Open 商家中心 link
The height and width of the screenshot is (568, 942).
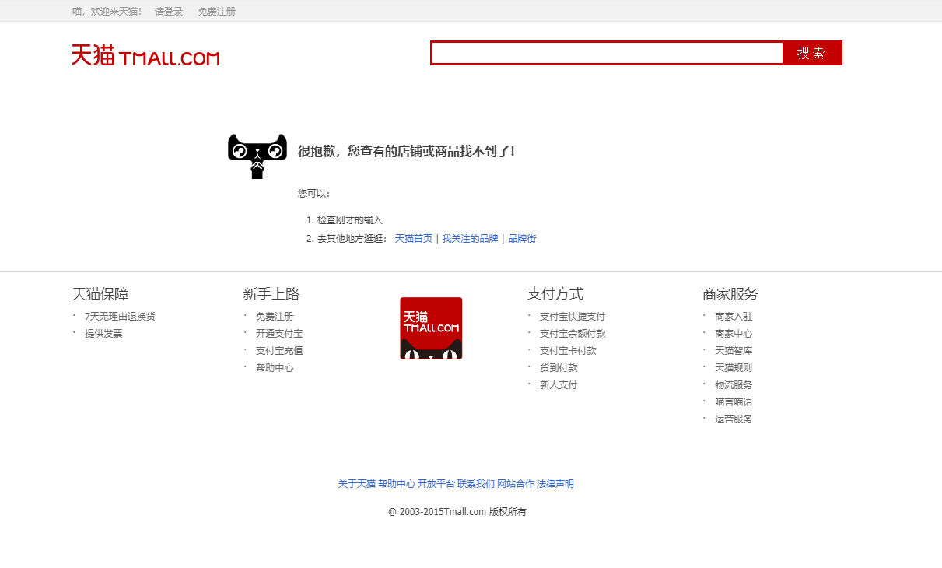click(734, 334)
